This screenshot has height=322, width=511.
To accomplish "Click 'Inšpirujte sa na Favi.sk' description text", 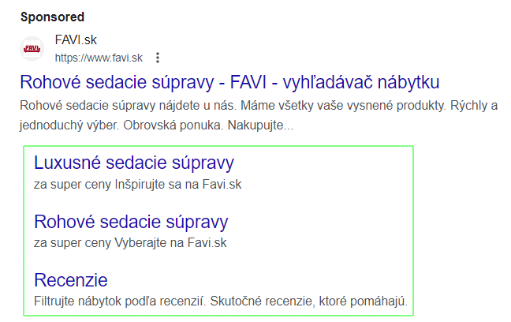I will tap(178, 185).
